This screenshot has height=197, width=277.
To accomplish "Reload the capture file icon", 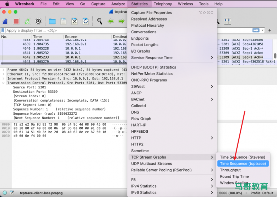I will pyautogui.click(x=86, y=21).
